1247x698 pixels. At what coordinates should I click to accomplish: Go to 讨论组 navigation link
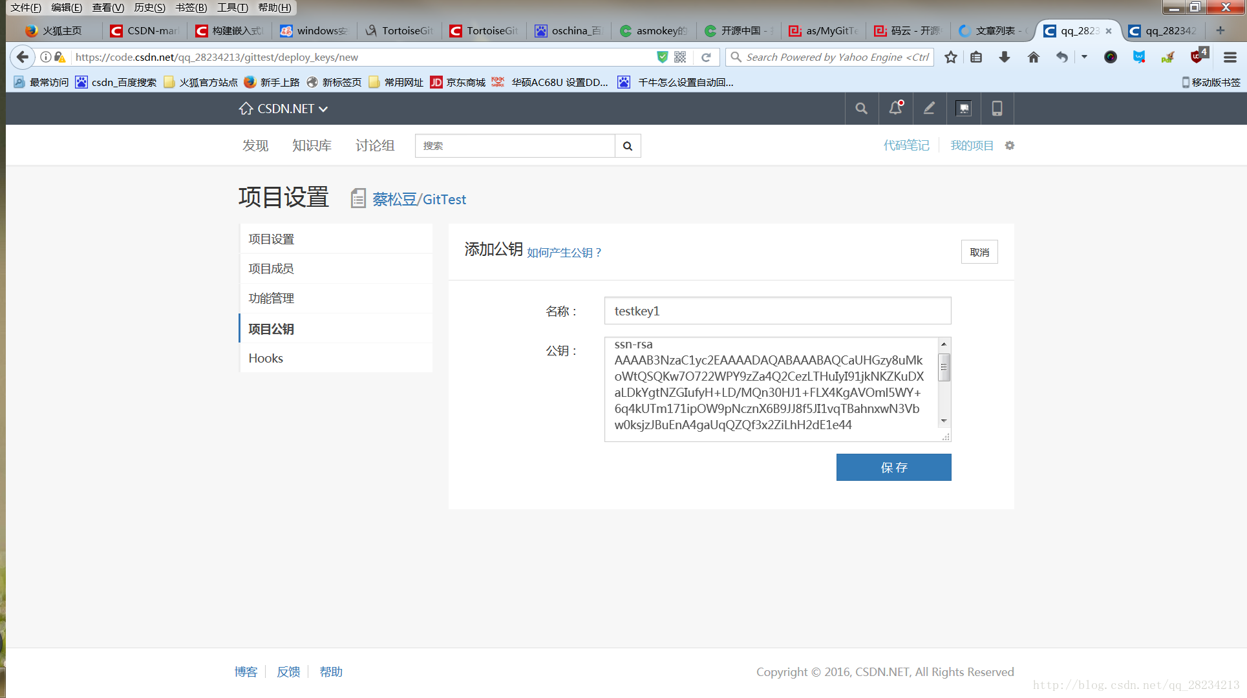click(375, 145)
